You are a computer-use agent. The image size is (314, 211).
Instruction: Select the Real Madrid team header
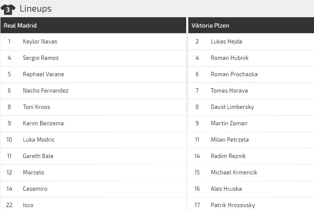coord(20,25)
